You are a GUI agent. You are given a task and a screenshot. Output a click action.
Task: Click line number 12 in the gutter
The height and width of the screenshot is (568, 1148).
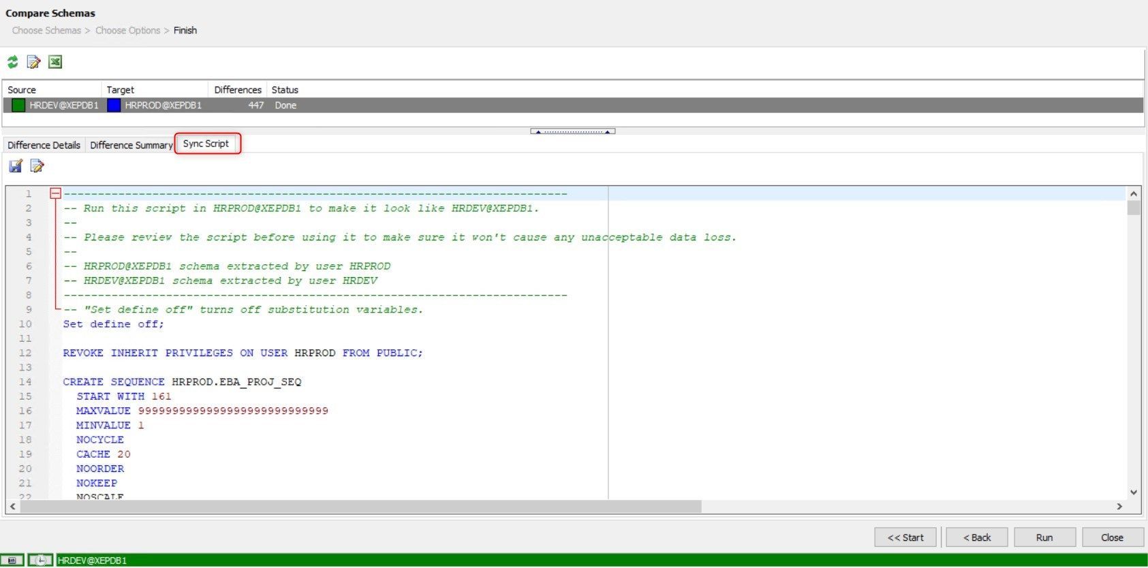[25, 353]
